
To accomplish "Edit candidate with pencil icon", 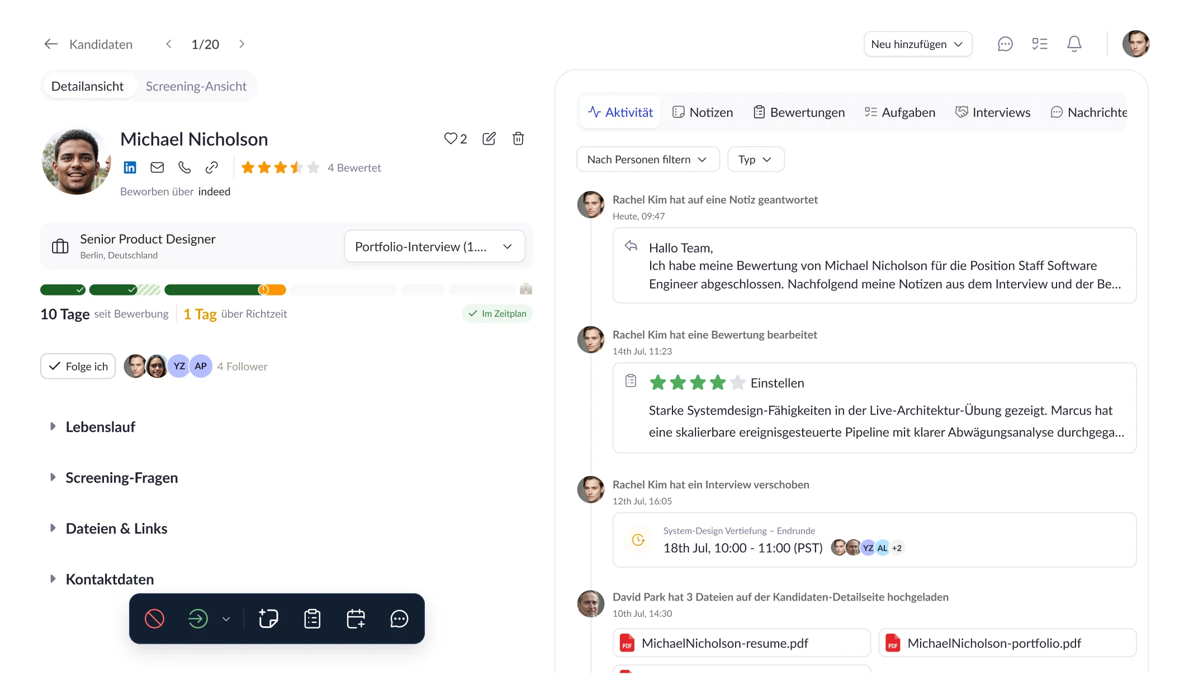I will pyautogui.click(x=489, y=139).
